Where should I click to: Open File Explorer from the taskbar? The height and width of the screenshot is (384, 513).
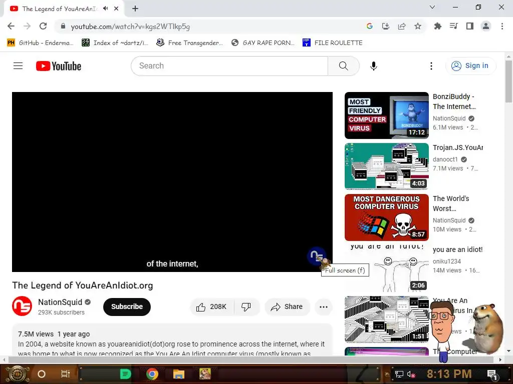pos(179,374)
